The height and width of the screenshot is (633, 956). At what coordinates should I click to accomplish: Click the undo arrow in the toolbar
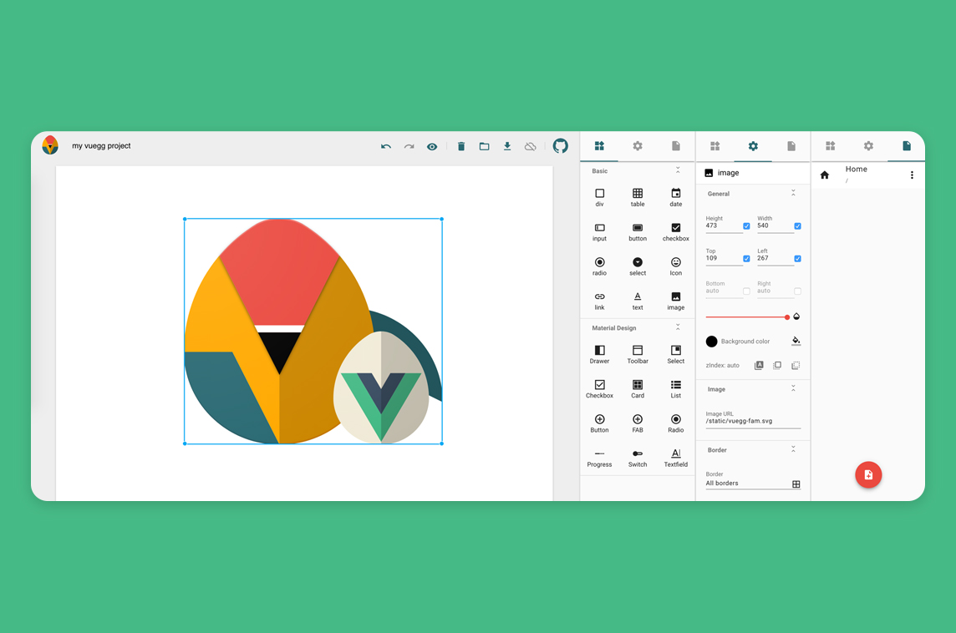[x=386, y=146]
